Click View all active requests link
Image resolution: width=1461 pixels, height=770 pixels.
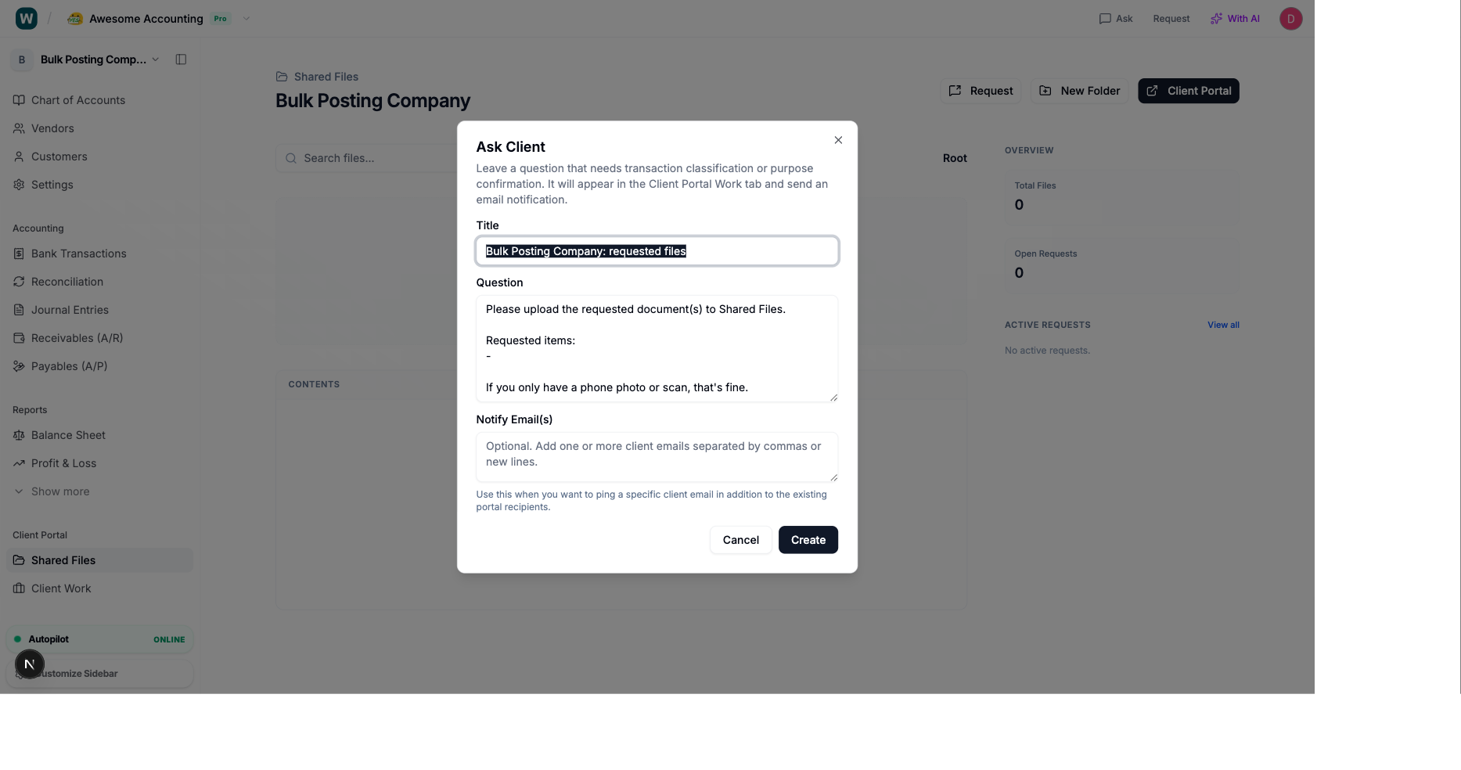(1223, 325)
